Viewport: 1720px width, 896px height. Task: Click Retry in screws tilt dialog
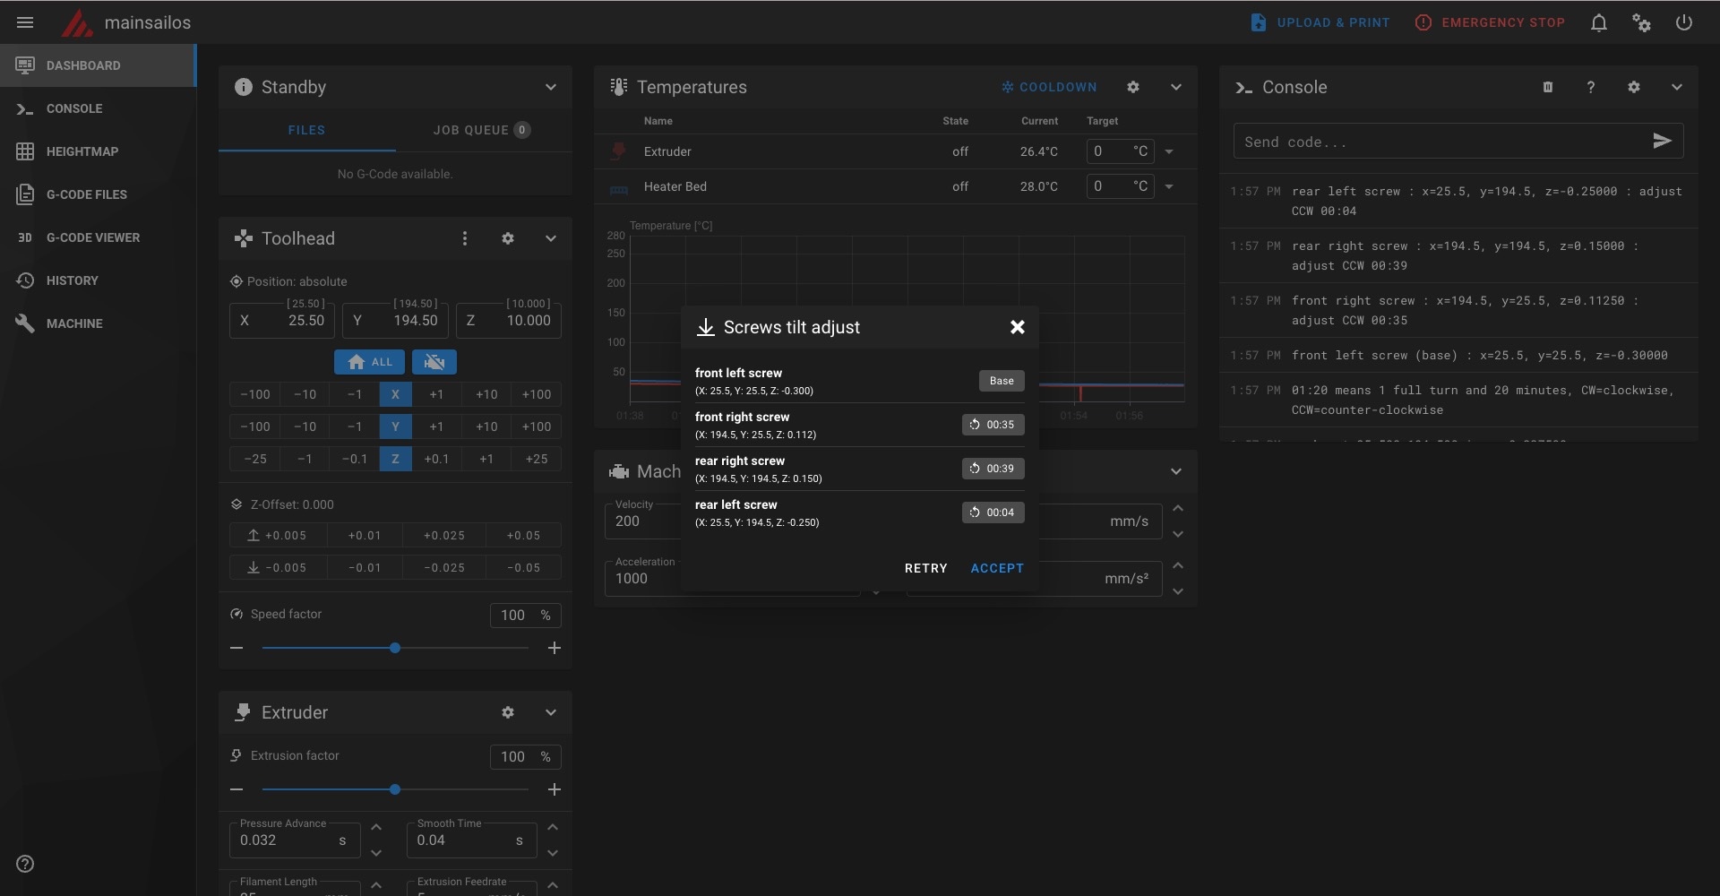coord(925,568)
